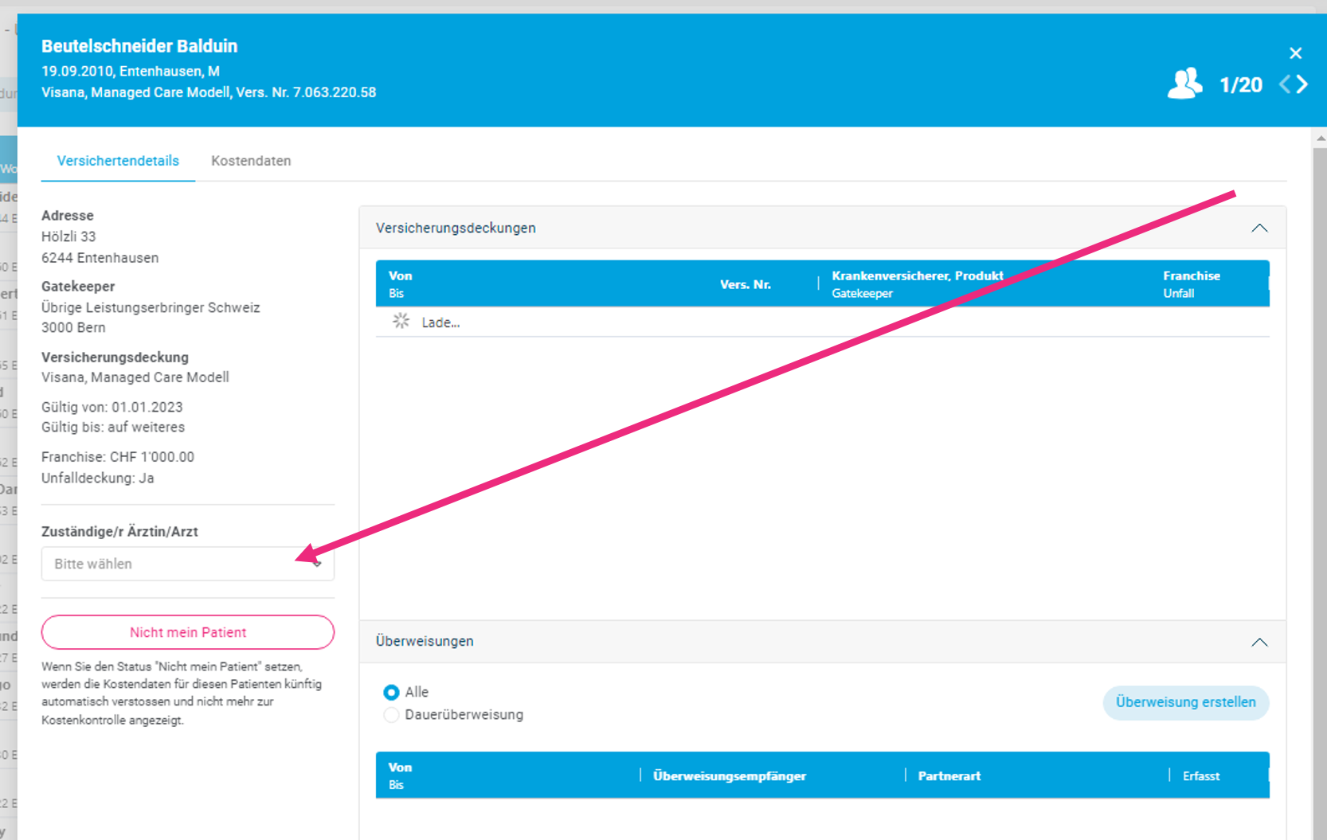Switch to the Versichertendetails tab
Screen dimensions: 1327x840
click(x=118, y=161)
